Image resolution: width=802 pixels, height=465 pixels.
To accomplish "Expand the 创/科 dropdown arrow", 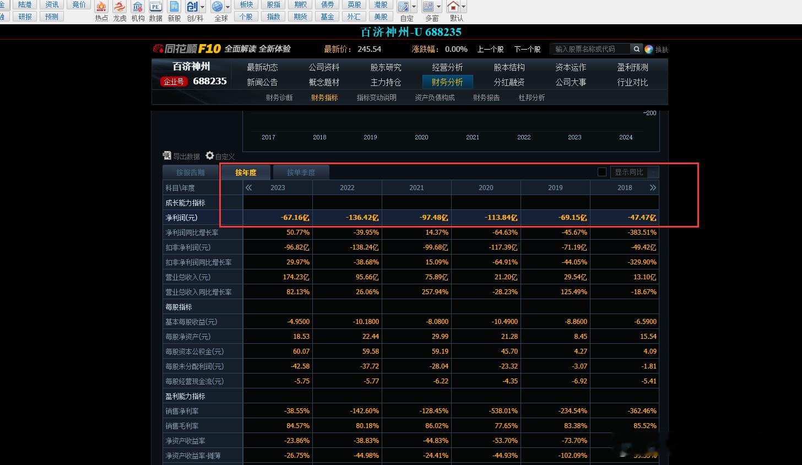I will (203, 7).
